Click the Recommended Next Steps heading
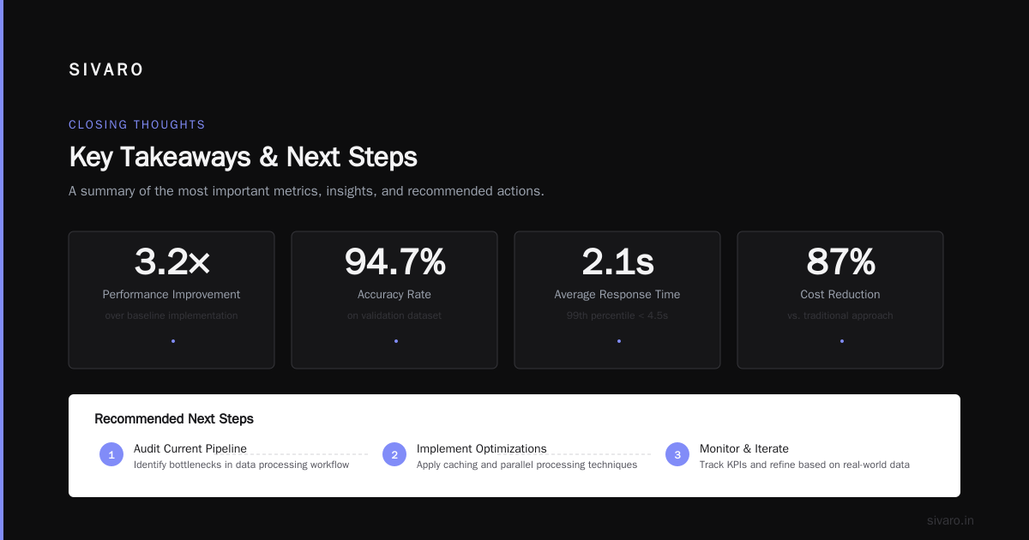 click(174, 419)
